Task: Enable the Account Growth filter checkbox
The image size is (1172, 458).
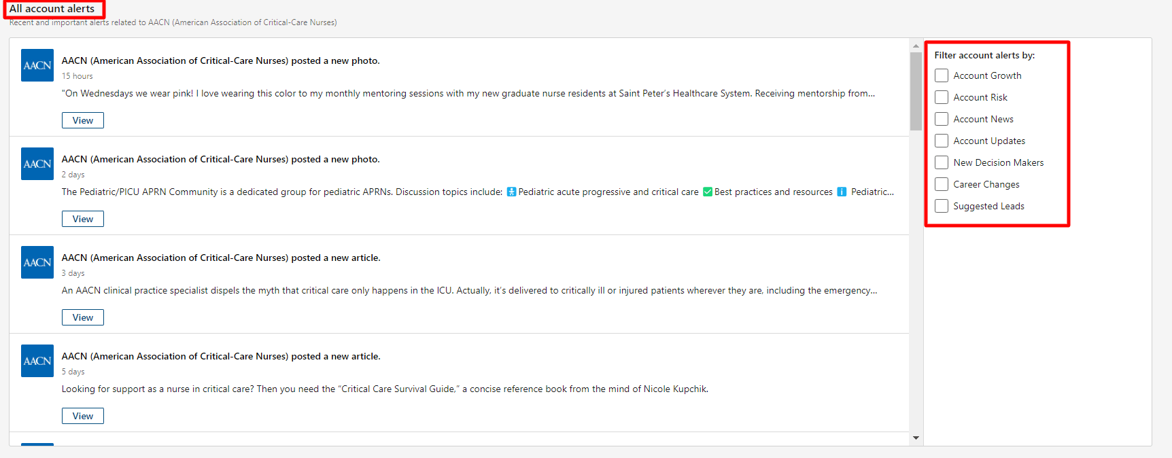Action: [942, 75]
